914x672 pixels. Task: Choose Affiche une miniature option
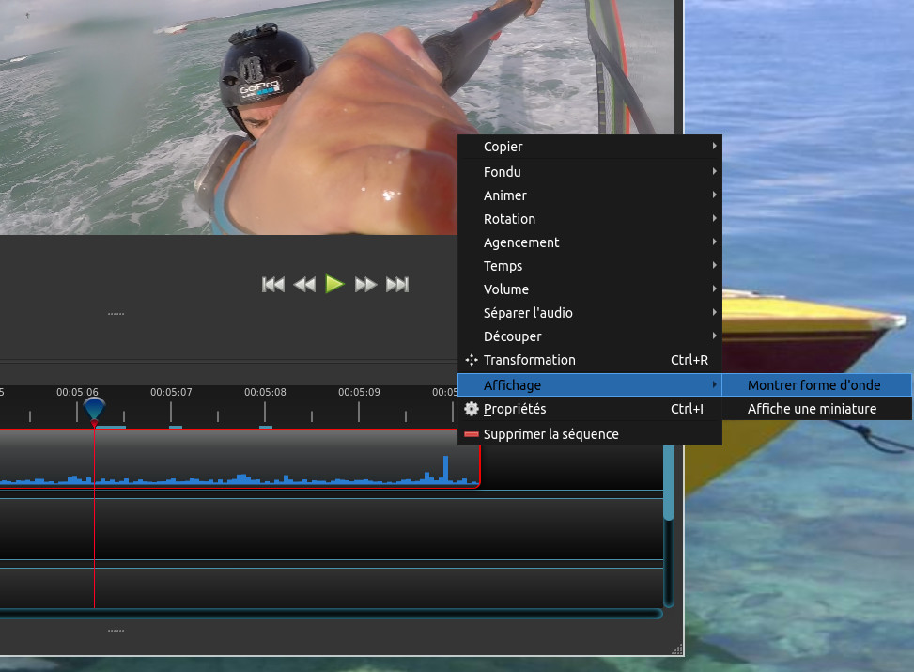[812, 409]
